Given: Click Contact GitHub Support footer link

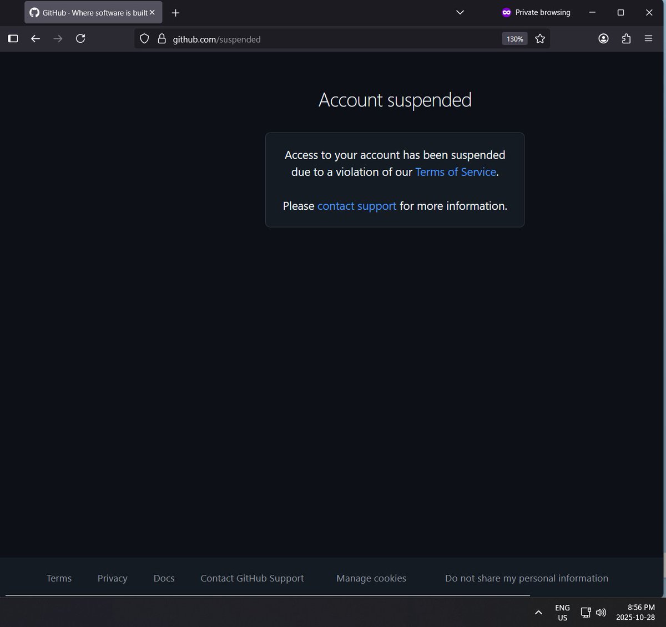Looking at the screenshot, I should 252,578.
